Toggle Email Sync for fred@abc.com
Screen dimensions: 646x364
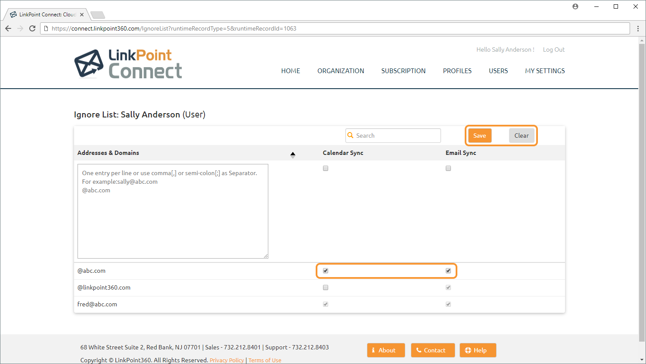(448, 304)
